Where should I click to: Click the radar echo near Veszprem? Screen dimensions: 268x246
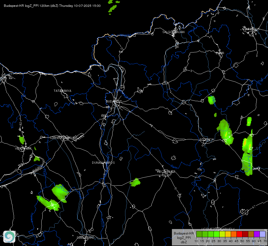[x=22, y=140]
